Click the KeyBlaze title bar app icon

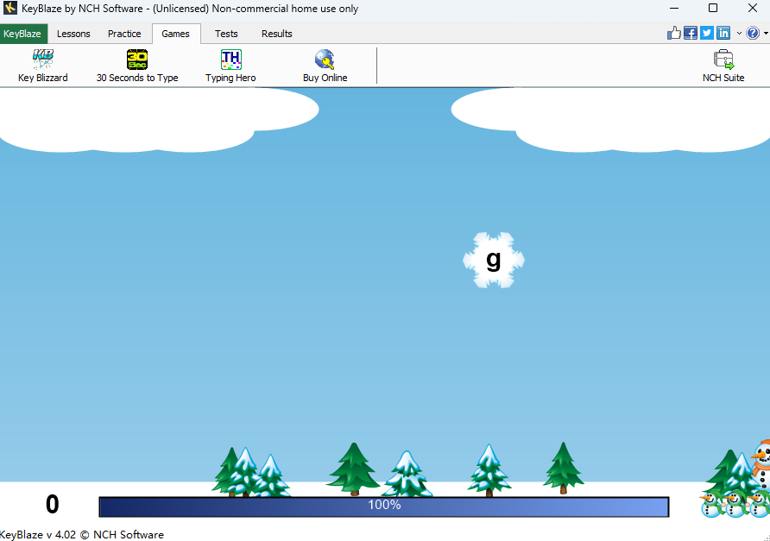[9, 8]
